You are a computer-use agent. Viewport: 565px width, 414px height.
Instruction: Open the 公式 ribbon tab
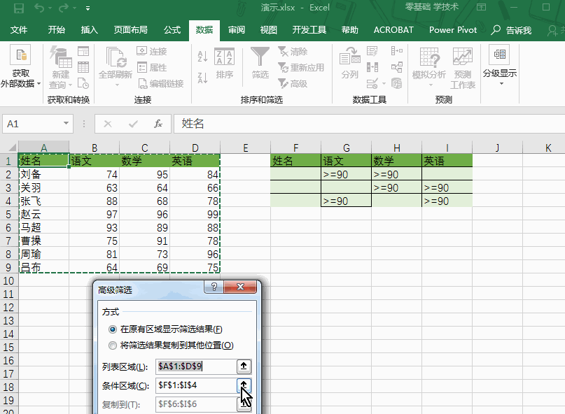(172, 30)
